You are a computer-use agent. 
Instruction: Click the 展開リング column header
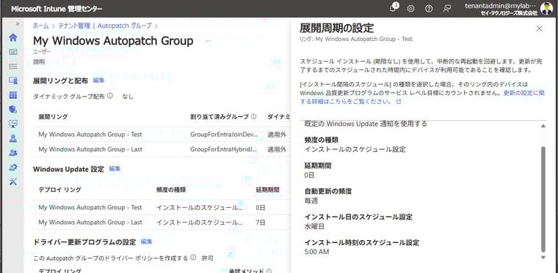[53, 116]
